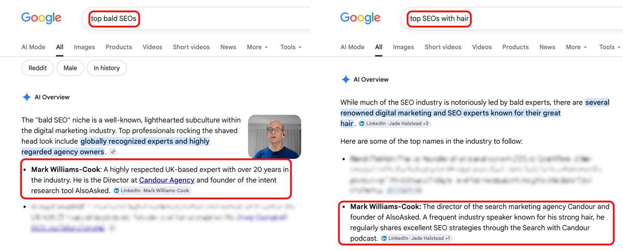Open the Short videos tab in the left window
Image resolution: width=623 pixels, height=251 pixels.
tap(192, 47)
